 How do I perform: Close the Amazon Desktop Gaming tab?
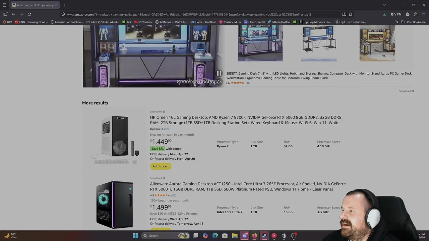(56, 5)
